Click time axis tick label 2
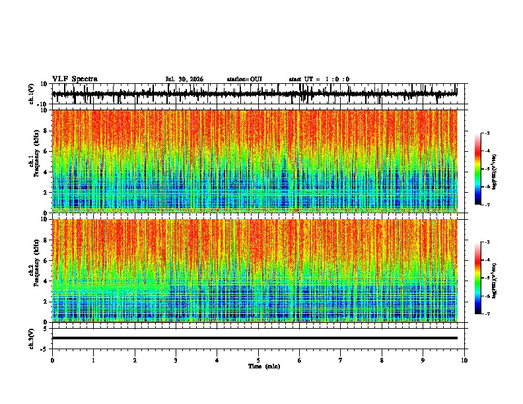The width and height of the screenshot is (523, 404). (135, 360)
